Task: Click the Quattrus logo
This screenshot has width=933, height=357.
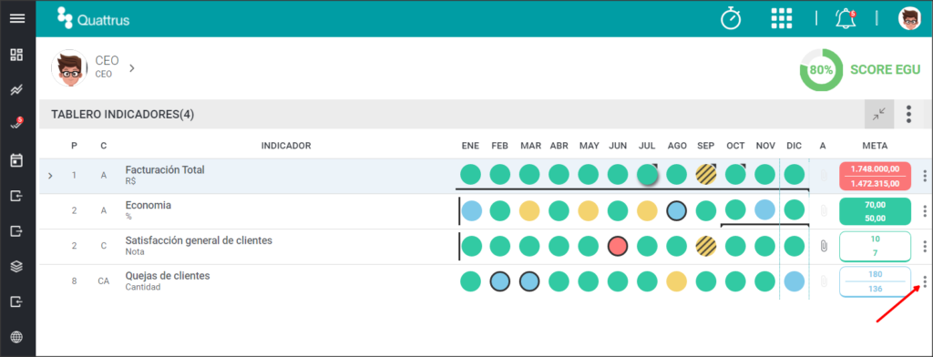Action: (x=94, y=18)
